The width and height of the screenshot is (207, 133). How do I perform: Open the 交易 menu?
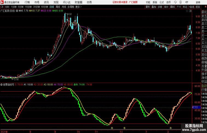tap(89, 2)
